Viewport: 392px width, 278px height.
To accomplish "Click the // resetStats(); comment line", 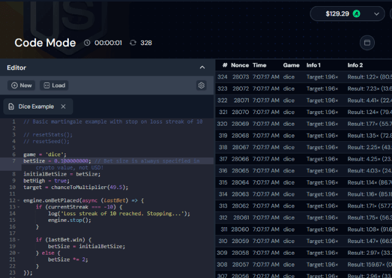I will point(48,135).
